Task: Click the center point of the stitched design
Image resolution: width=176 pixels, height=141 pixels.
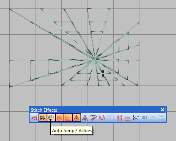Action: (94, 59)
